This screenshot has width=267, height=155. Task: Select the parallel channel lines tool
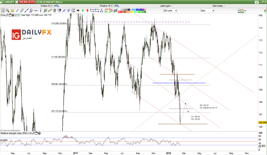click(x=31, y=11)
